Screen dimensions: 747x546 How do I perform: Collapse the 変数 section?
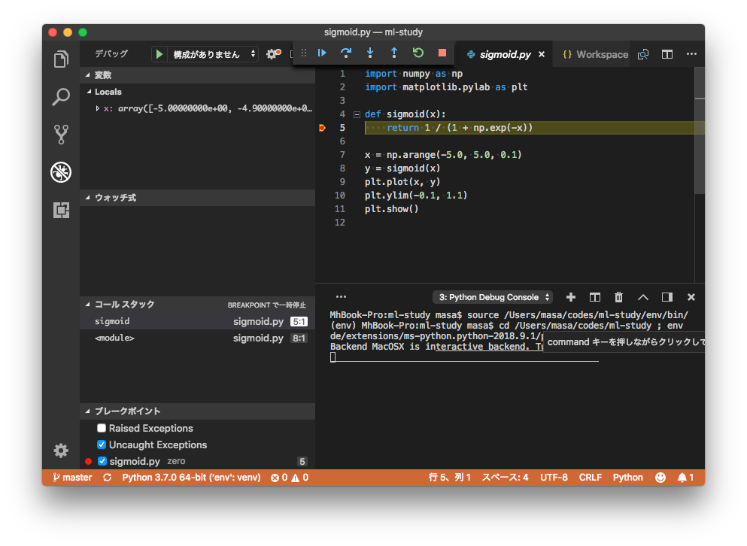pos(198,74)
